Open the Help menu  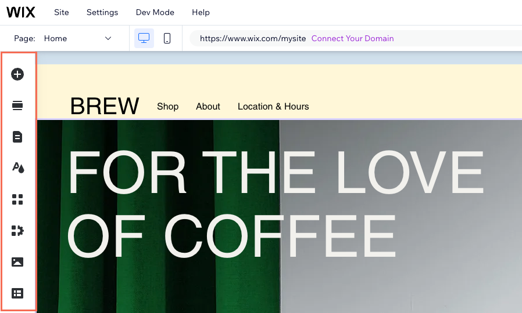click(201, 12)
